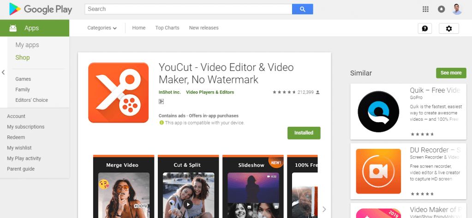Click the See more button
Screen dimensions: 472x218
click(x=451, y=73)
